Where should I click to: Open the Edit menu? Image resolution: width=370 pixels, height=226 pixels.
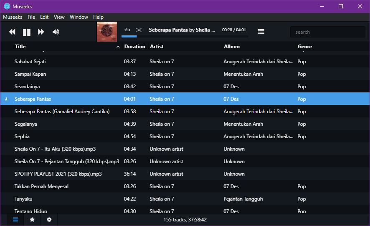click(x=44, y=17)
